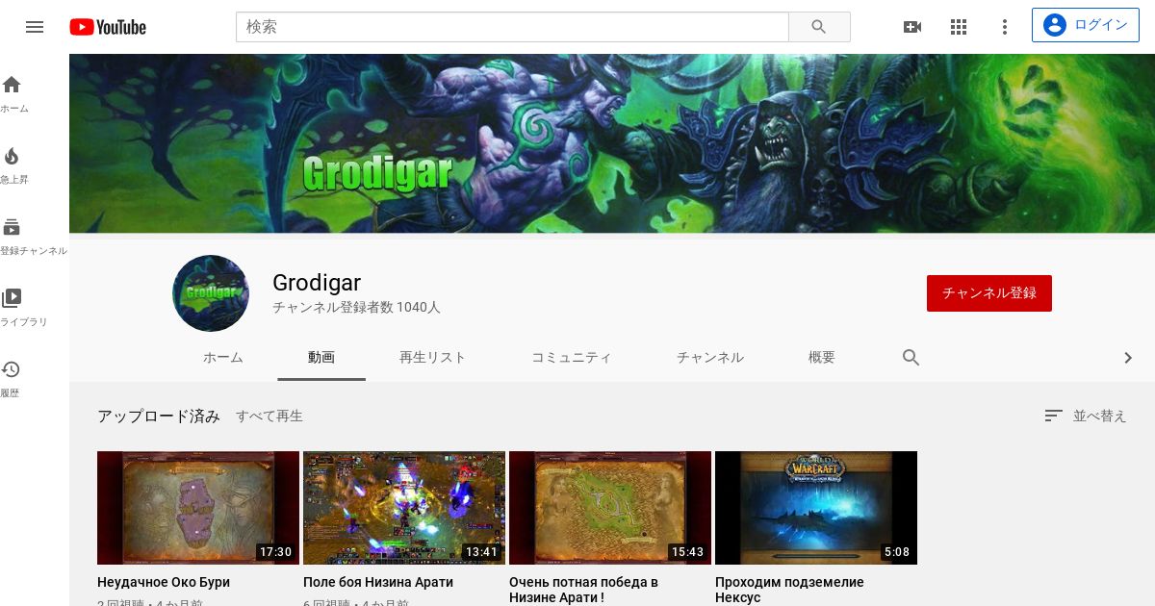Play the 5:08 Warcraft video thumbnail
This screenshot has height=606, width=1155.
[816, 508]
